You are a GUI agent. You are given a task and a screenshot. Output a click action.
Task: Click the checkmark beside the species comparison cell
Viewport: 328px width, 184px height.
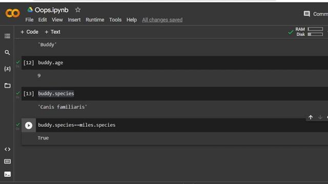pos(18,124)
